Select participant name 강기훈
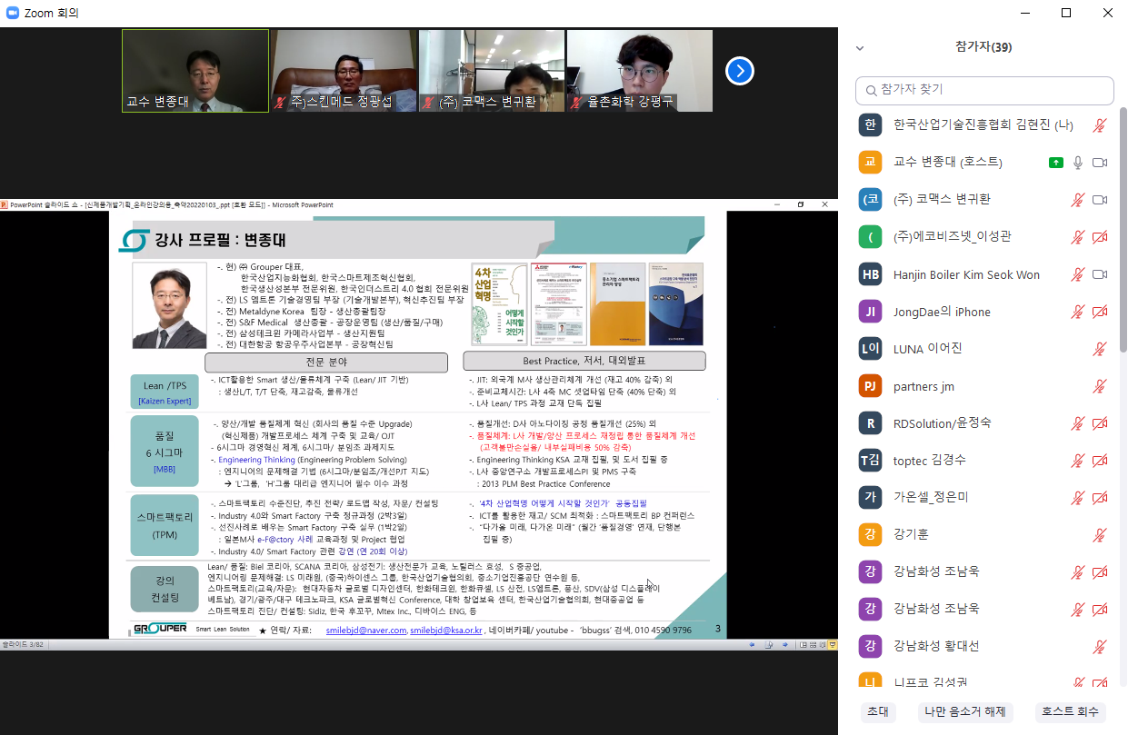Image resolution: width=1128 pixels, height=735 pixels. pos(911,535)
